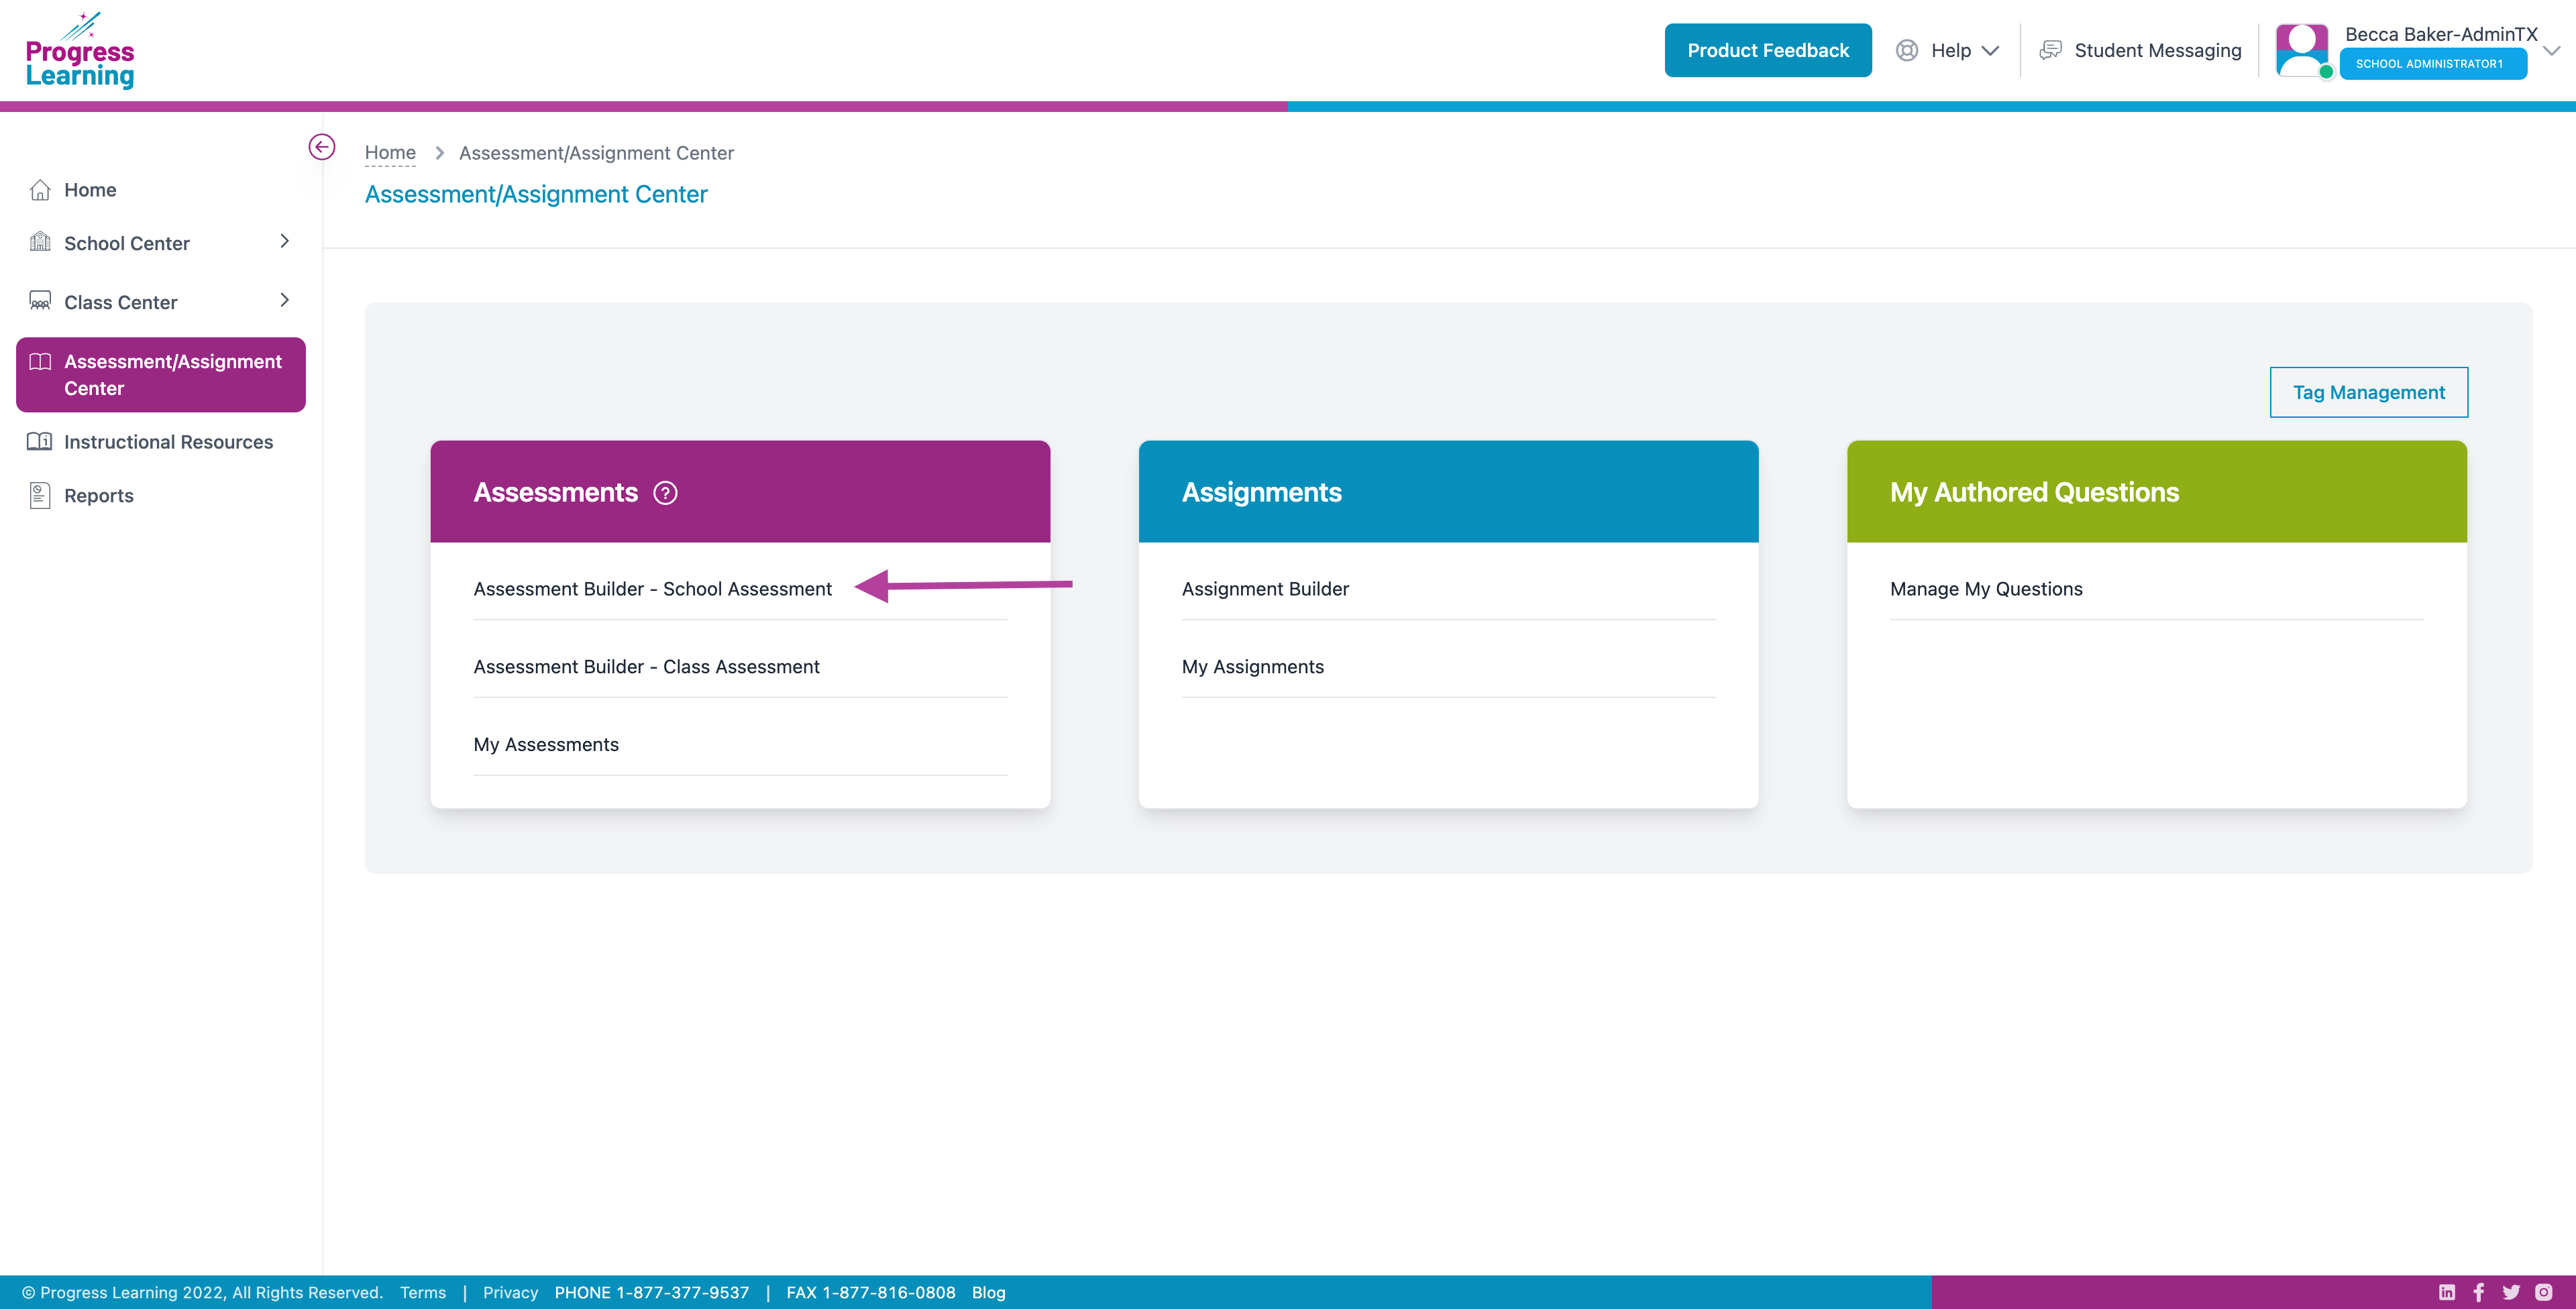Screen dimensions: 2576x1309
Task: Click the Assessment/Assignment Center breadcrumb text
Action: [596, 153]
